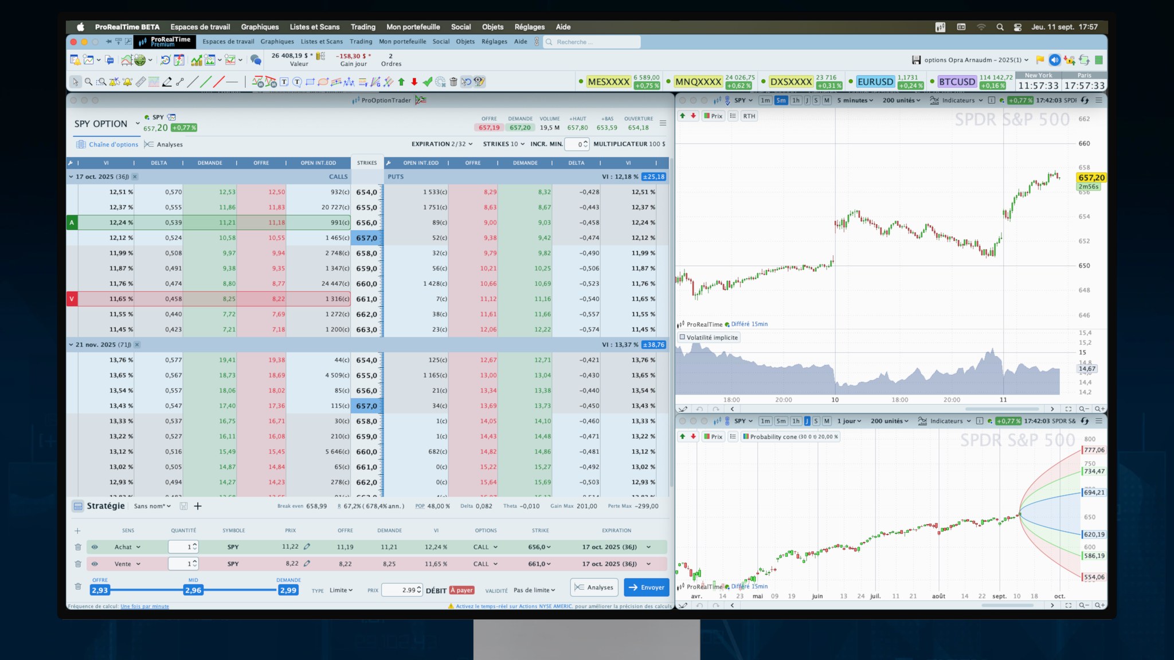Pick the red trend line tool
This screenshot has width=1174, height=660.
click(218, 82)
